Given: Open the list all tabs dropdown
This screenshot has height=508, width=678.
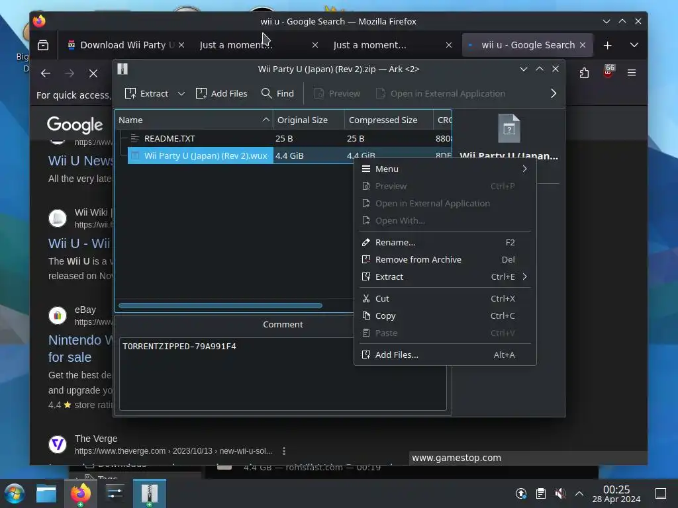Looking at the screenshot, I should coord(634,45).
